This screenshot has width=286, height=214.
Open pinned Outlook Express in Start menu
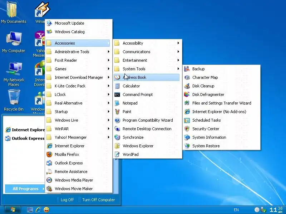click(x=25, y=138)
